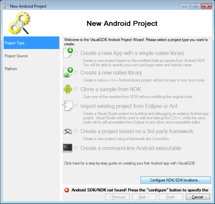Click the Next button
Image resolution: width=215 pixels, height=204 pixels.
point(144,197)
